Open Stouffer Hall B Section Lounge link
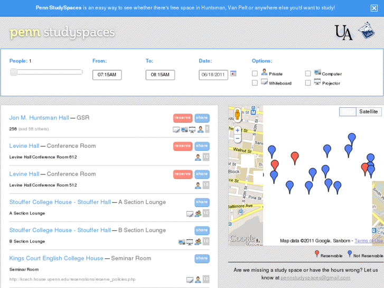This screenshot has height=288, width=384. coord(60,230)
